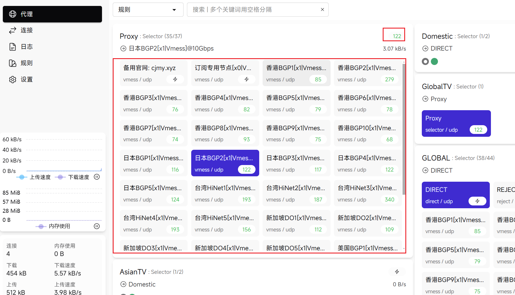The image size is (515, 295).
Task: Test latency of 订阅专用节点 node
Action: point(246,79)
